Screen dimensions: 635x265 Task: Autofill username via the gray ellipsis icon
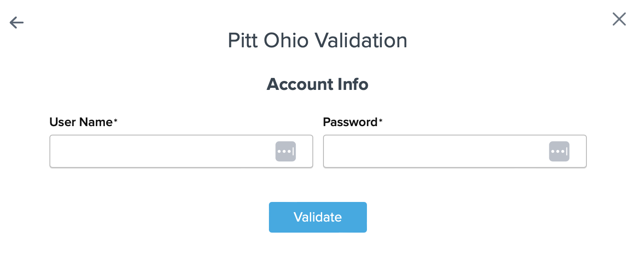click(286, 151)
